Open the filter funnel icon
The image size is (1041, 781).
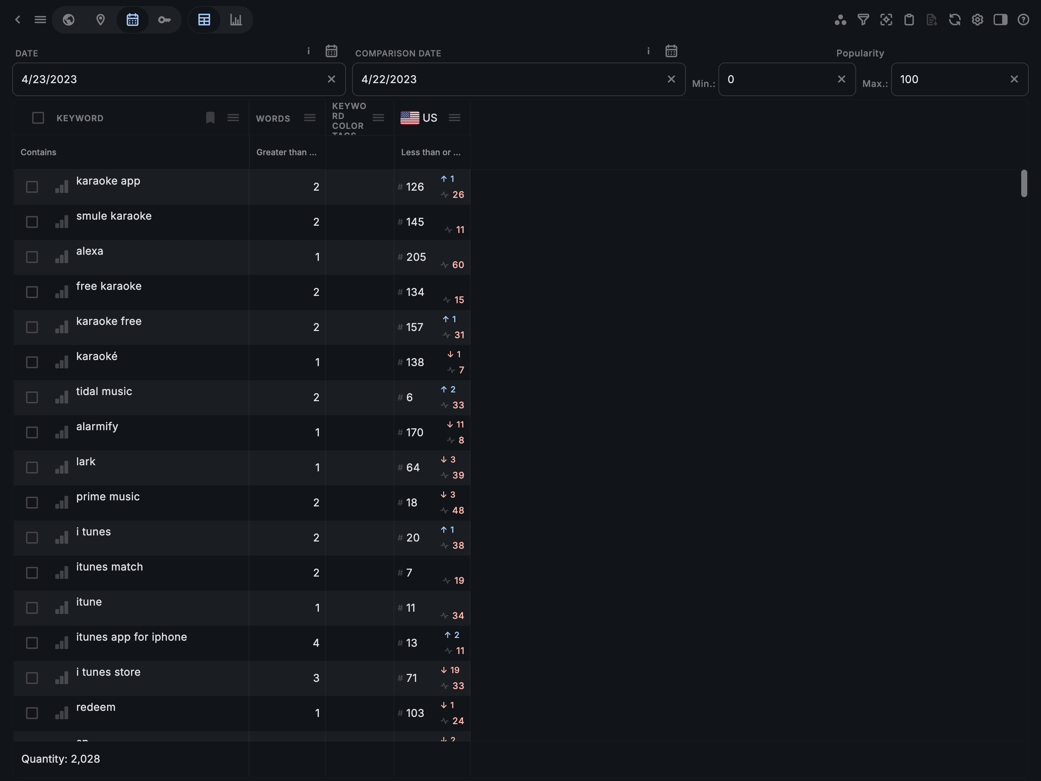[x=863, y=20]
